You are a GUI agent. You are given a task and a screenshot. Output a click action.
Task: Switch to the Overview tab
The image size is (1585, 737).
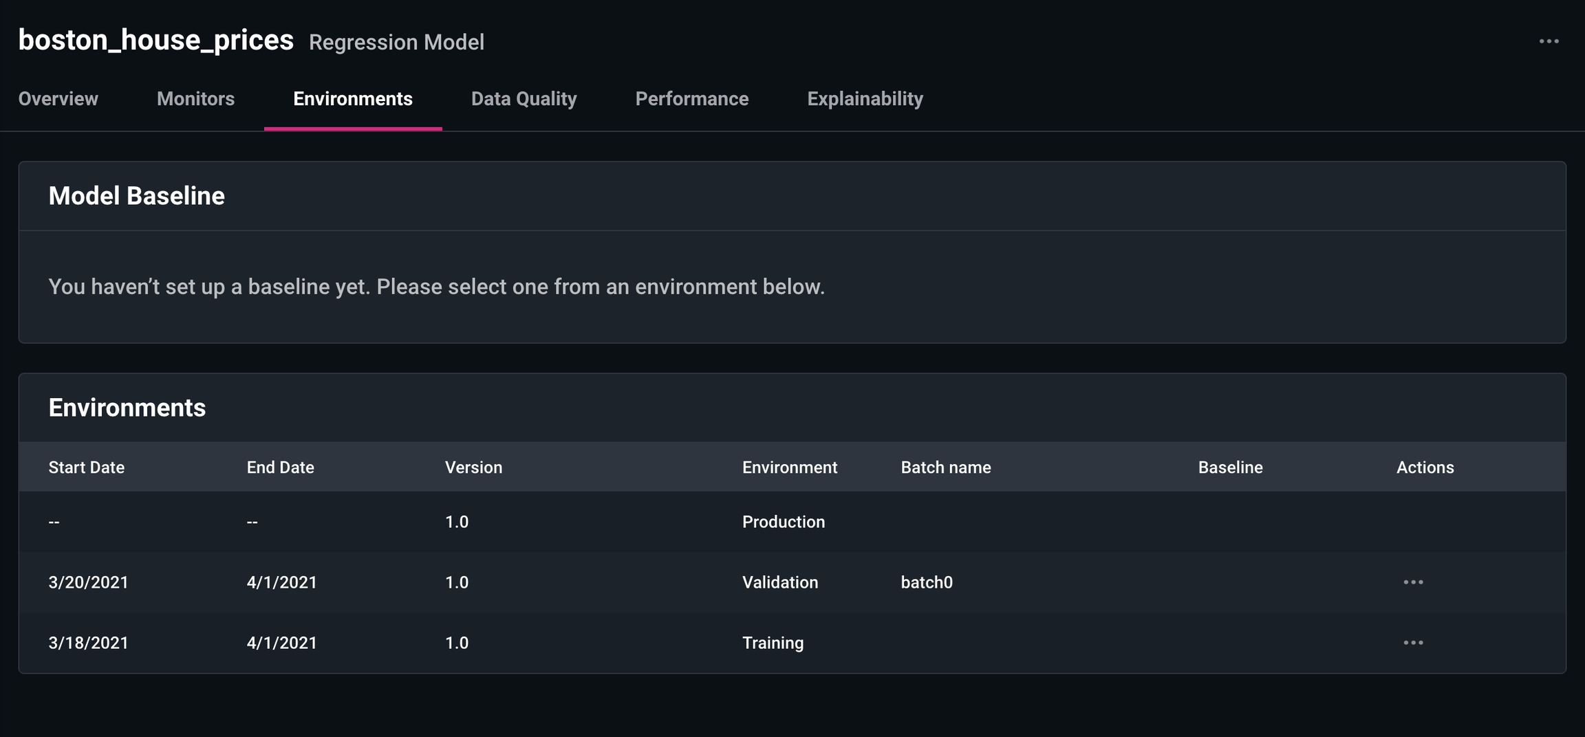pos(58,99)
